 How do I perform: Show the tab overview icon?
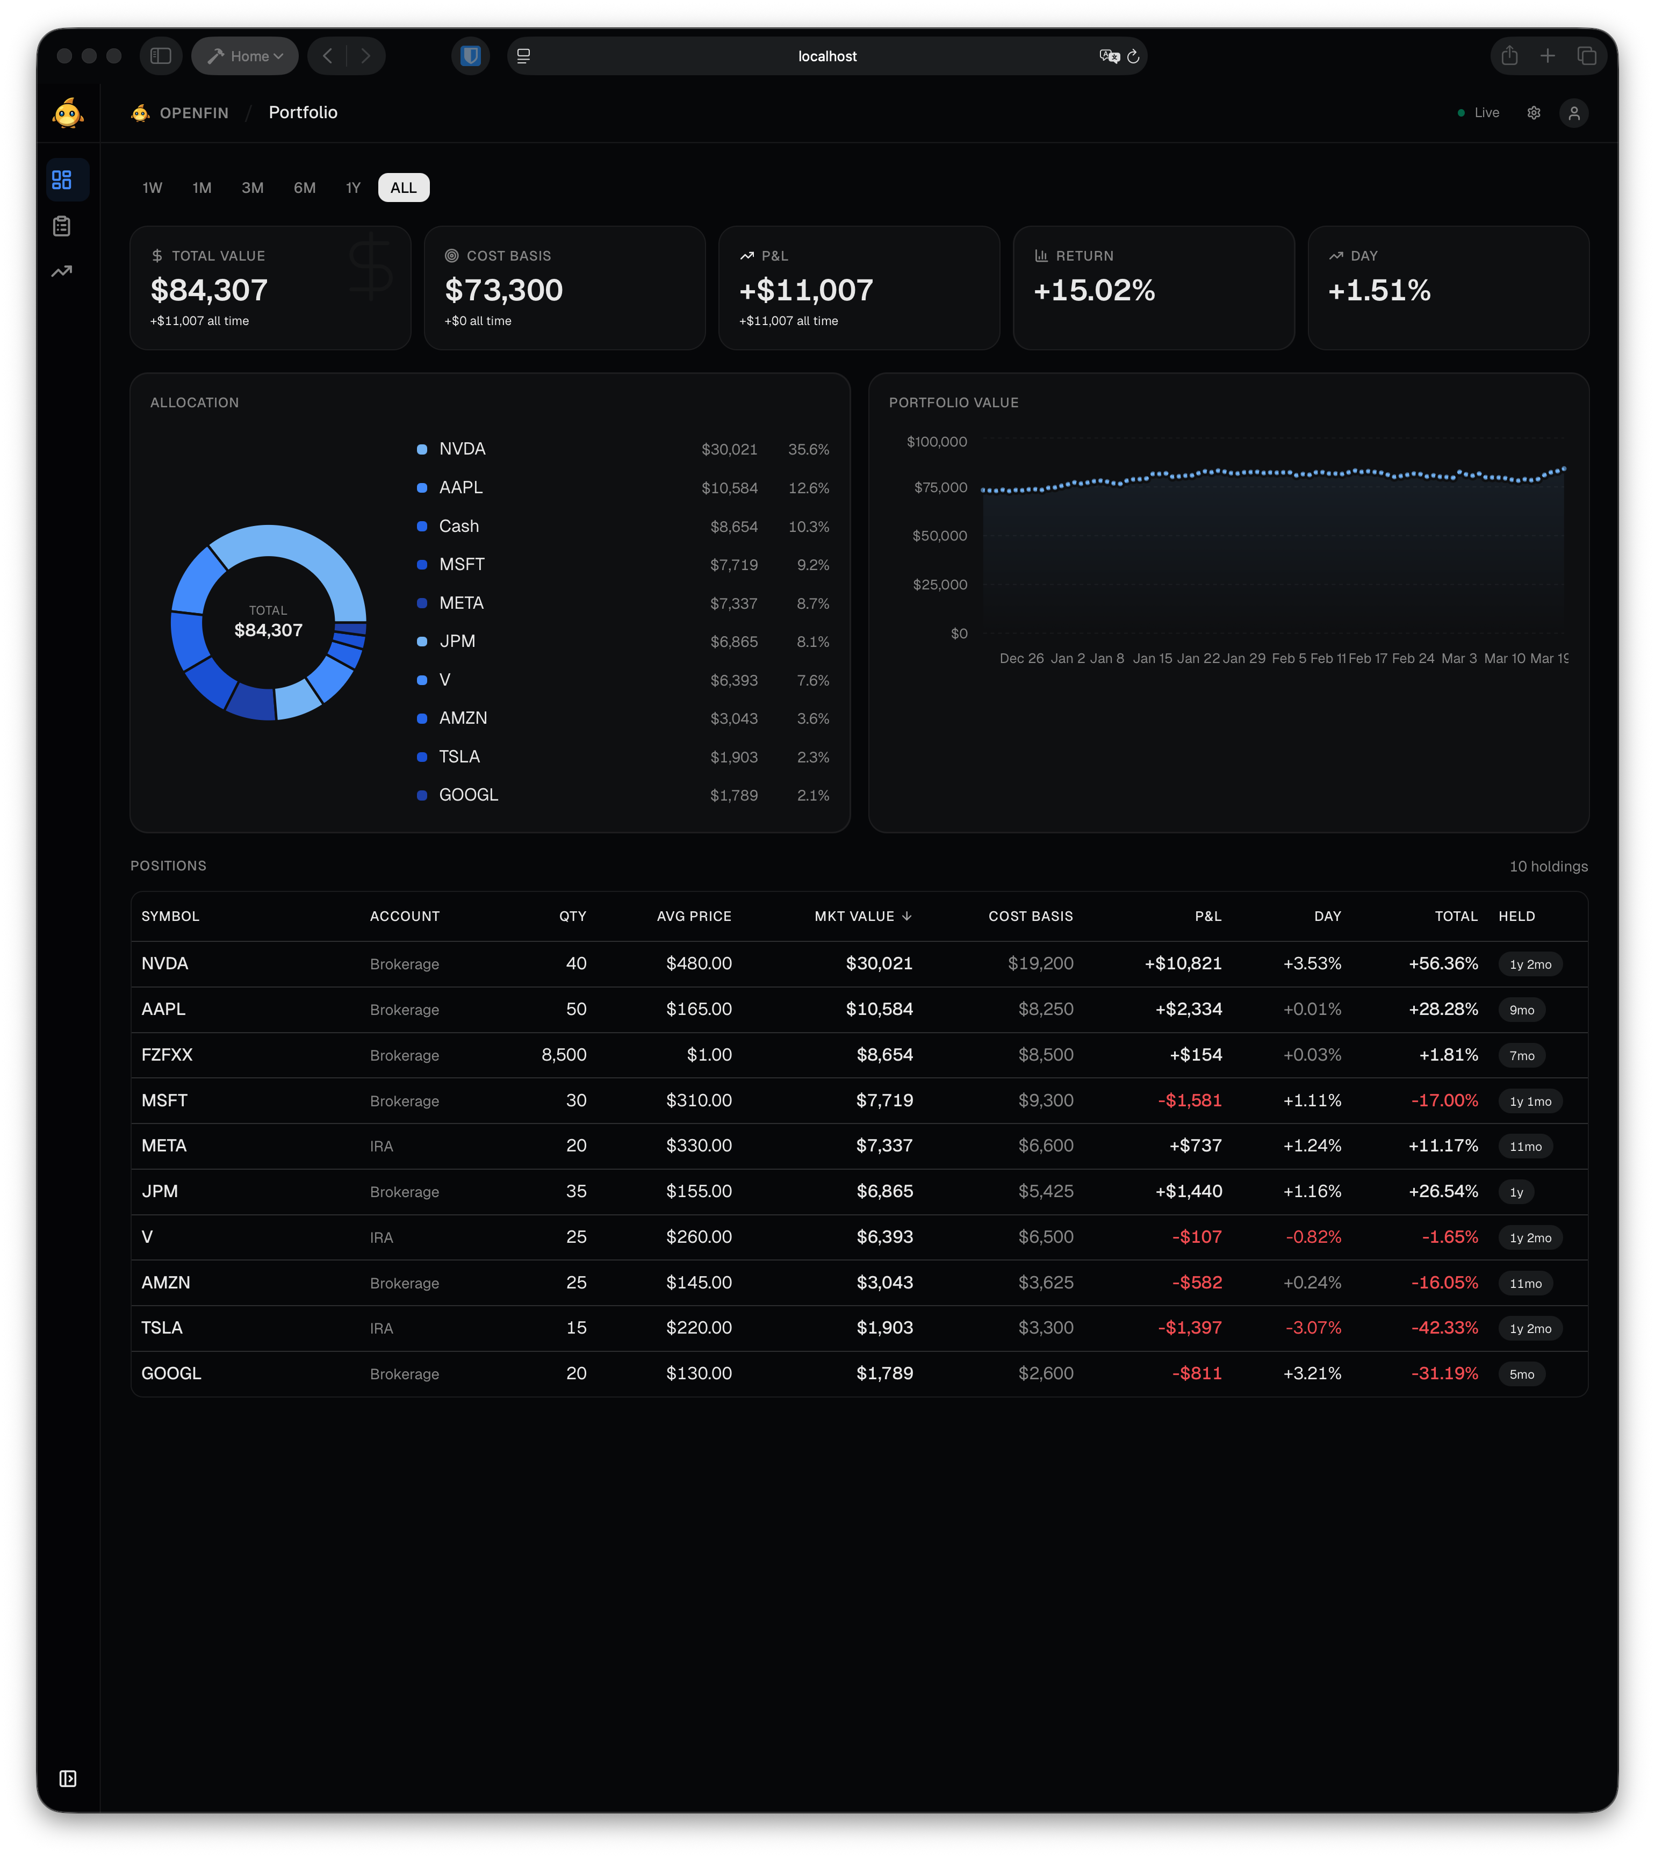coord(1587,56)
